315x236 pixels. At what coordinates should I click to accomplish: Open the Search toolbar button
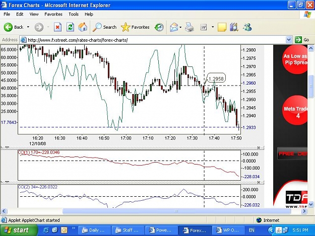coord(104,27)
